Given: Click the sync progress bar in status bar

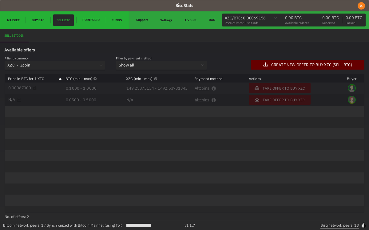Looking at the screenshot, I should coord(139,225).
